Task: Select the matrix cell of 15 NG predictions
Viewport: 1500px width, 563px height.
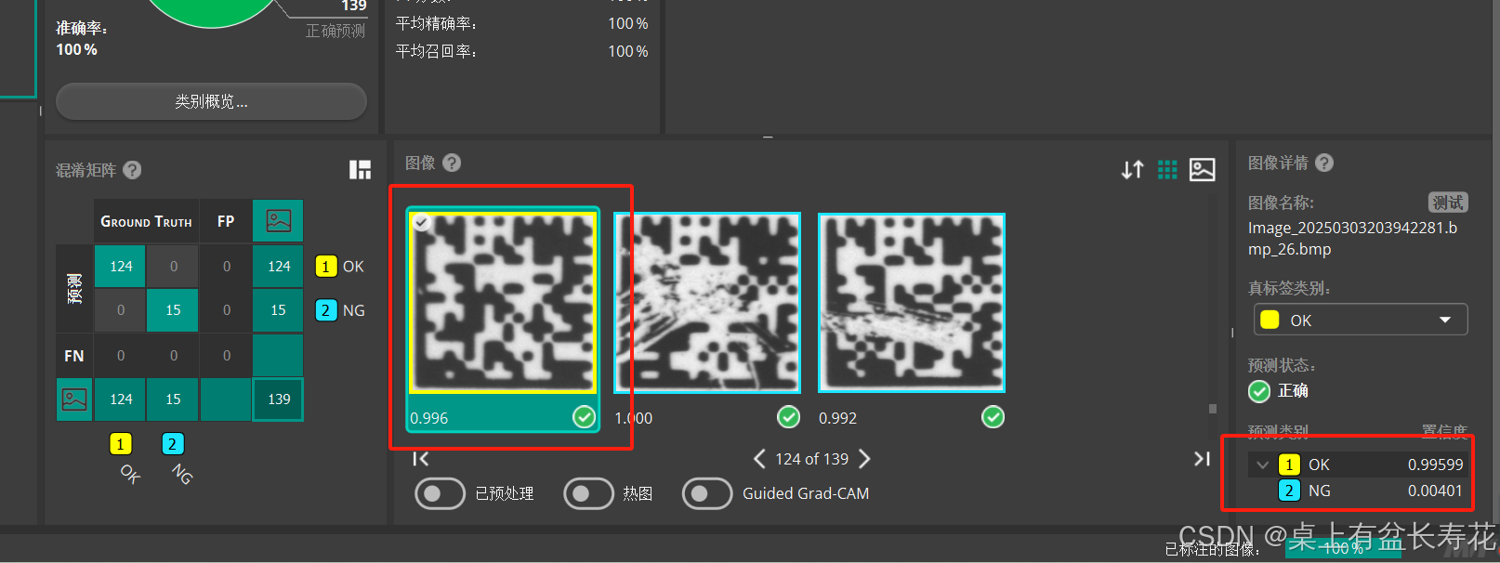Action: (173, 310)
